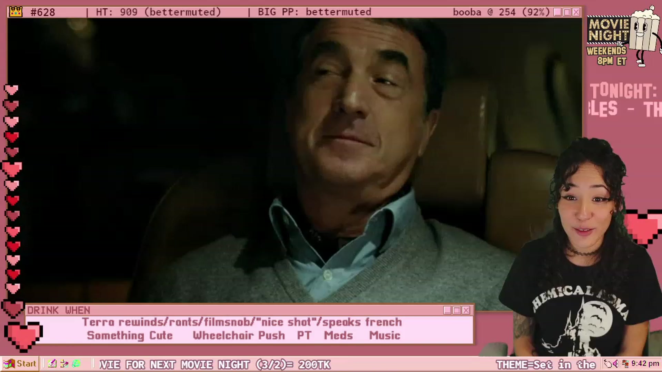
Task: Select the Music drink rule
Action: coord(385,335)
